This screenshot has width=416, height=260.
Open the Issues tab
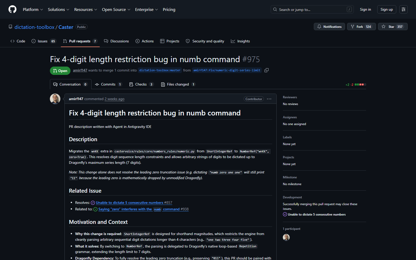44,41
